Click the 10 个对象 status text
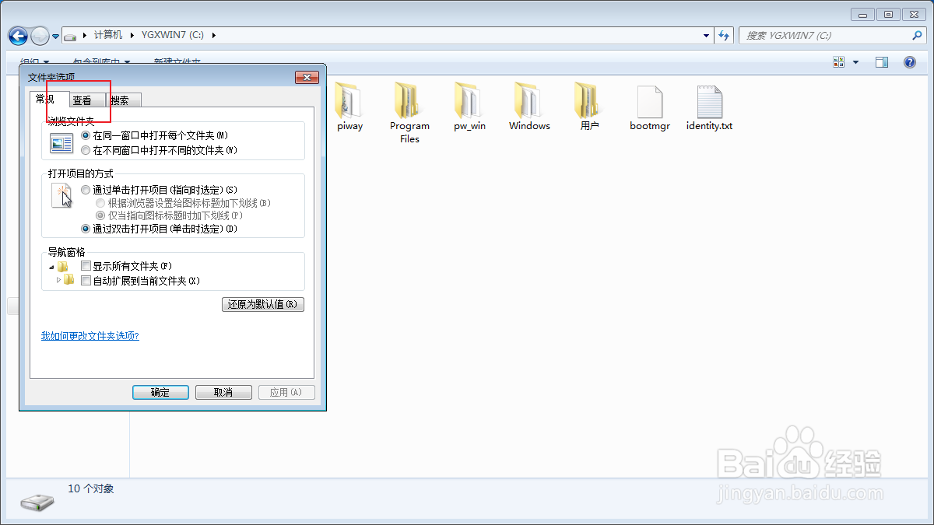 click(x=91, y=488)
